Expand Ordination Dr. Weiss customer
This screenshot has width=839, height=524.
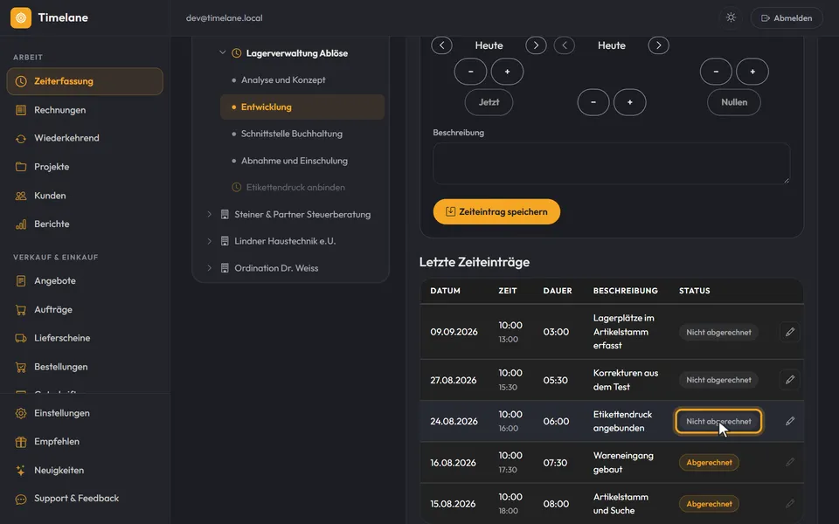point(209,268)
